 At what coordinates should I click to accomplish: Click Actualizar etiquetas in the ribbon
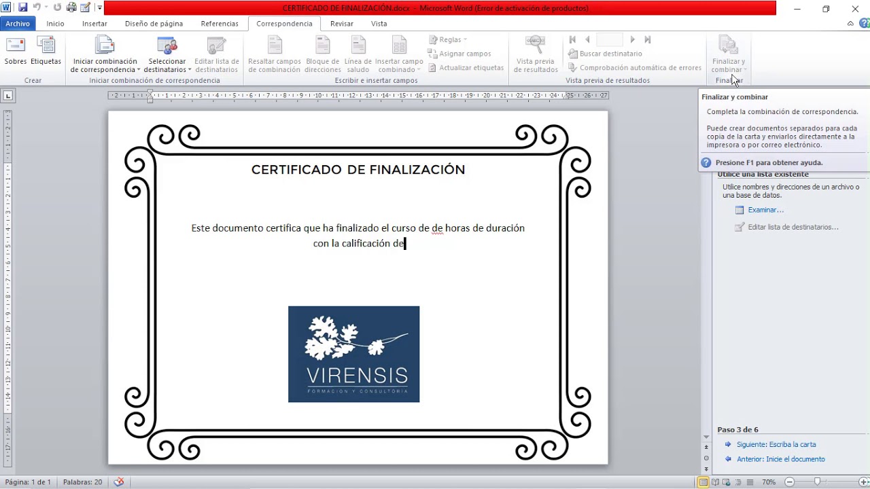coord(466,68)
